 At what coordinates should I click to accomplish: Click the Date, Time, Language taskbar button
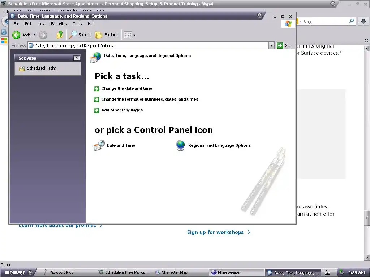click(293, 273)
